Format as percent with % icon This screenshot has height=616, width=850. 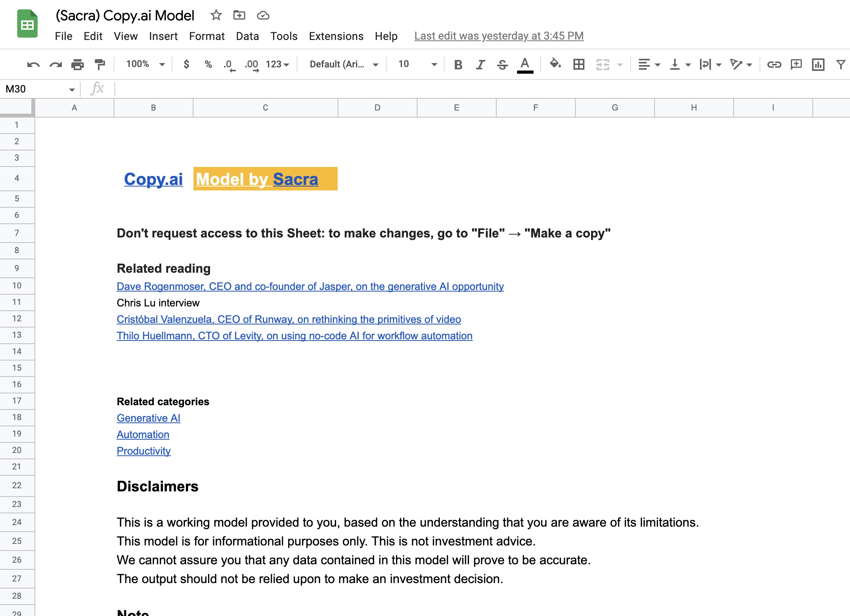click(x=208, y=64)
